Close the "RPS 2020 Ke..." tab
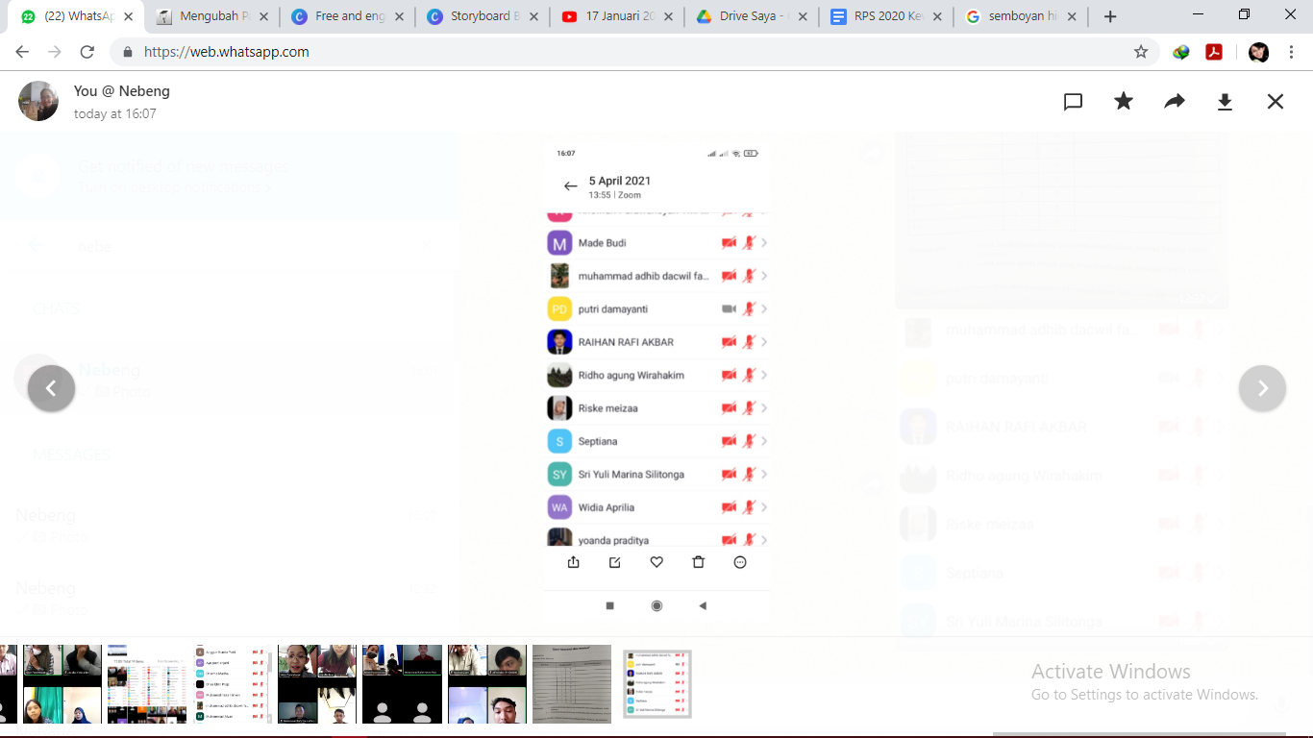 937,16
